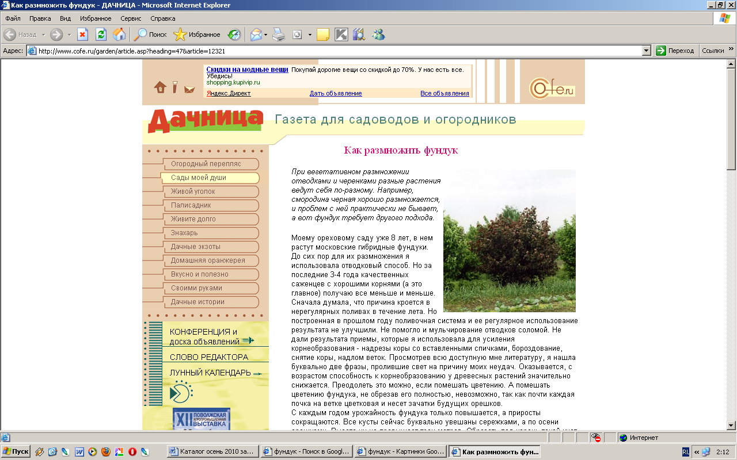Open the Справка menu

click(163, 18)
